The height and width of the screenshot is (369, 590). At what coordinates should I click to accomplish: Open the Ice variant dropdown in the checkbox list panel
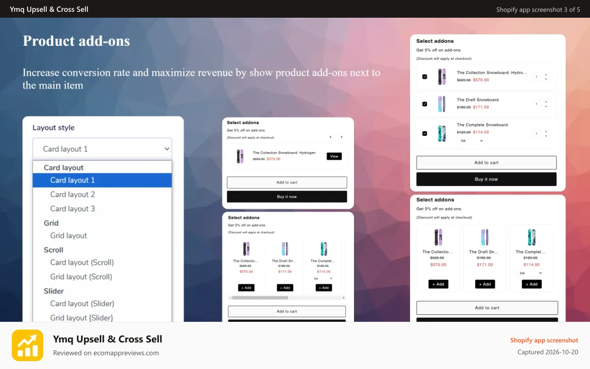click(470, 141)
